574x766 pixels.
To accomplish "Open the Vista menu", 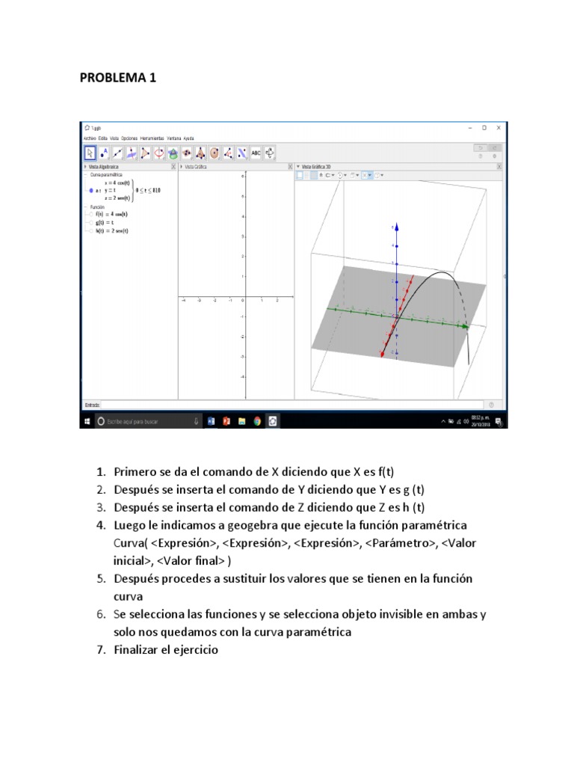I will (x=114, y=138).
